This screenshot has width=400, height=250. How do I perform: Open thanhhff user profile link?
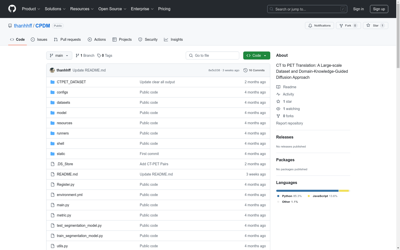pos(23,26)
